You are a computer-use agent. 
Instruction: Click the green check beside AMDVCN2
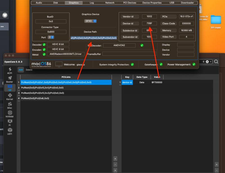tap(142, 45)
